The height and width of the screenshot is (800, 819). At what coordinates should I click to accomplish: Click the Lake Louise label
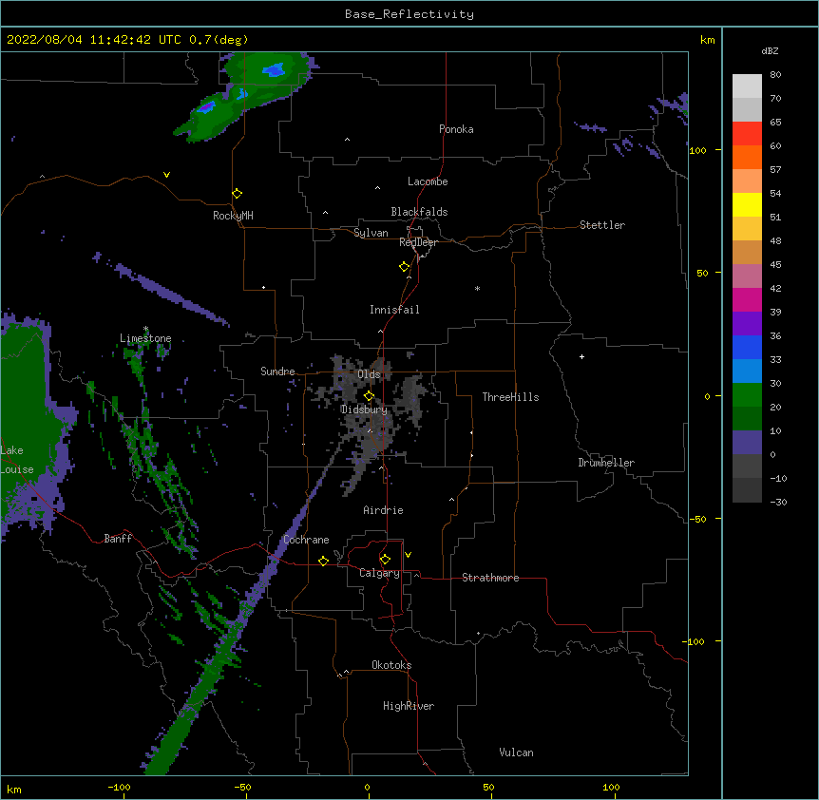(x=17, y=460)
